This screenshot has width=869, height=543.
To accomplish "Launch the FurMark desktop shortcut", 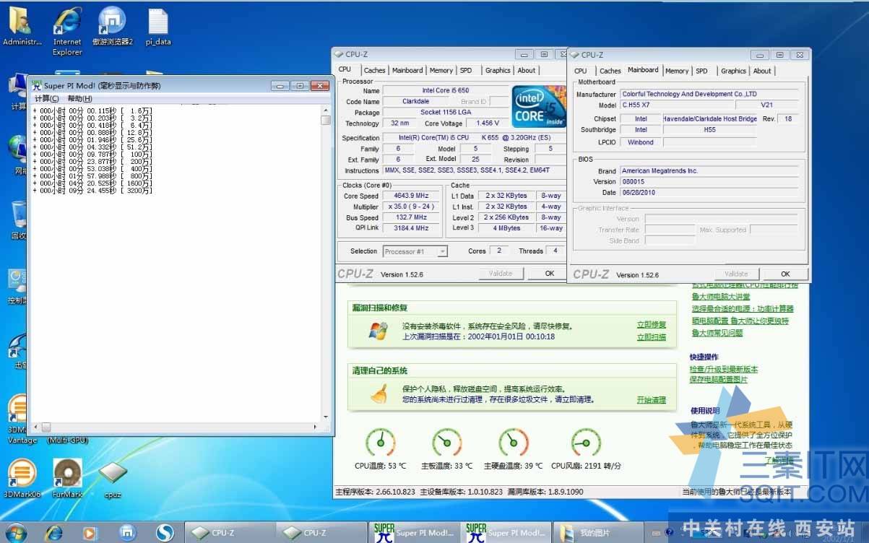I will point(67,478).
